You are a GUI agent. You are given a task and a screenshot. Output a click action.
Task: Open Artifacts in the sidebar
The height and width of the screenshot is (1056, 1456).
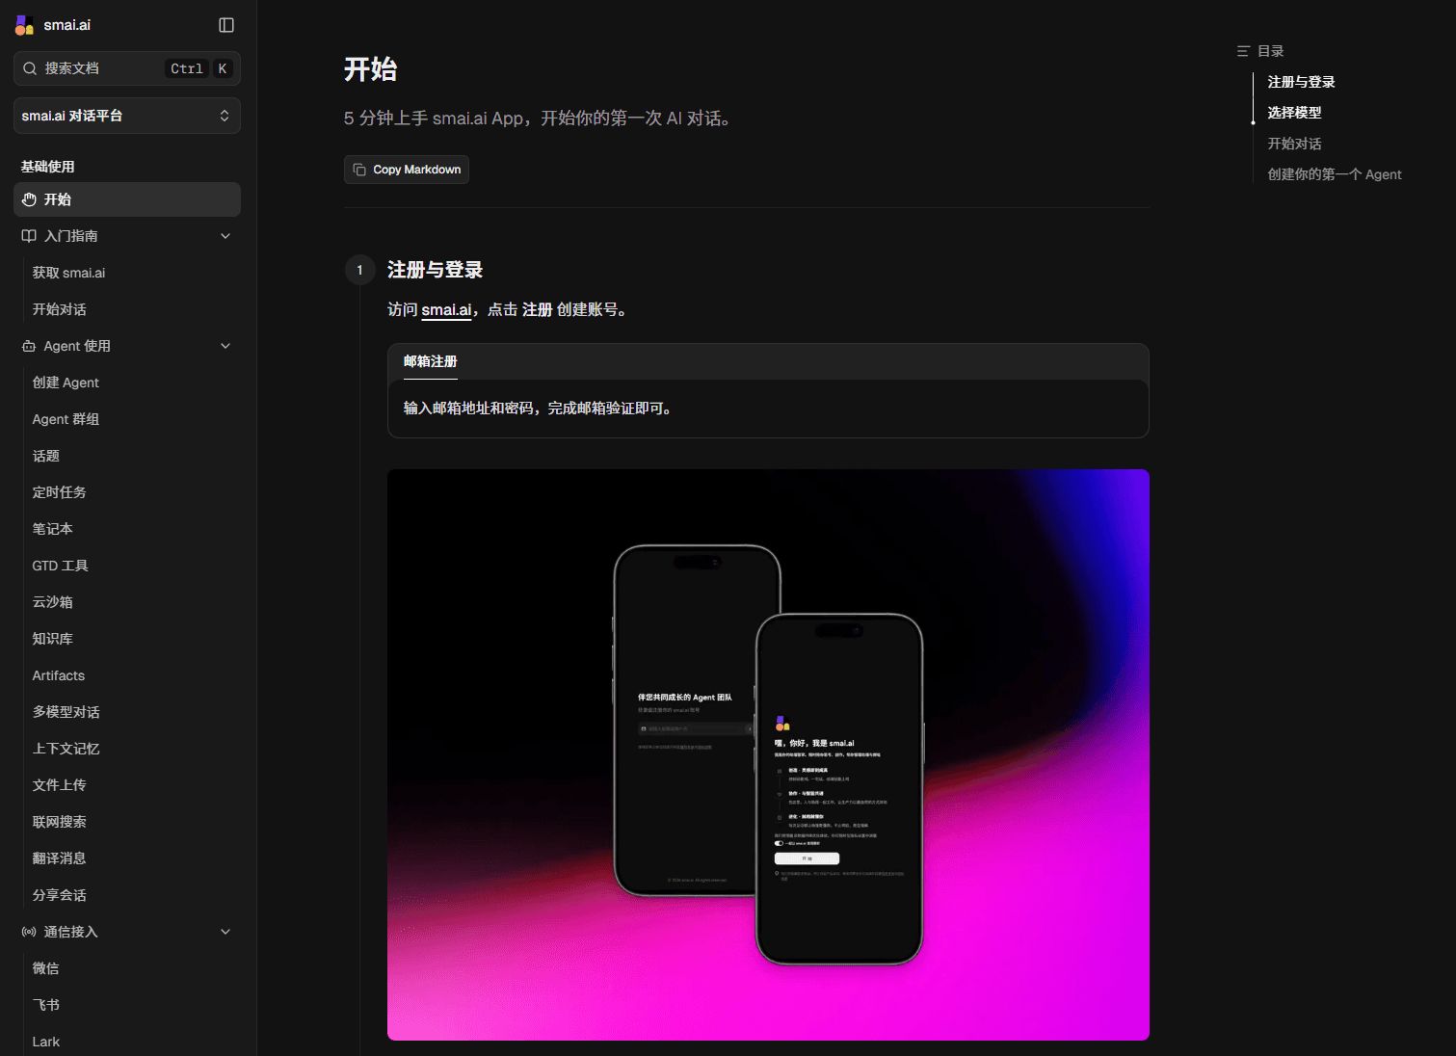tap(59, 675)
